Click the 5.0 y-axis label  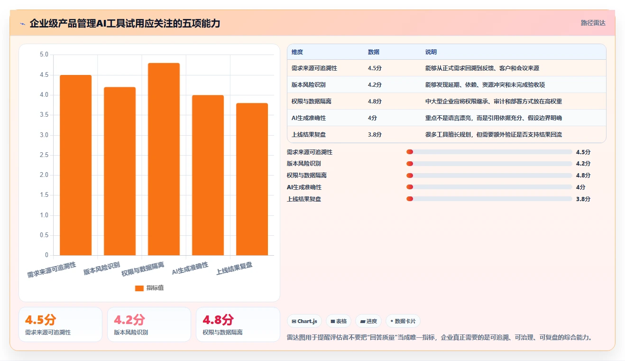pyautogui.click(x=44, y=55)
